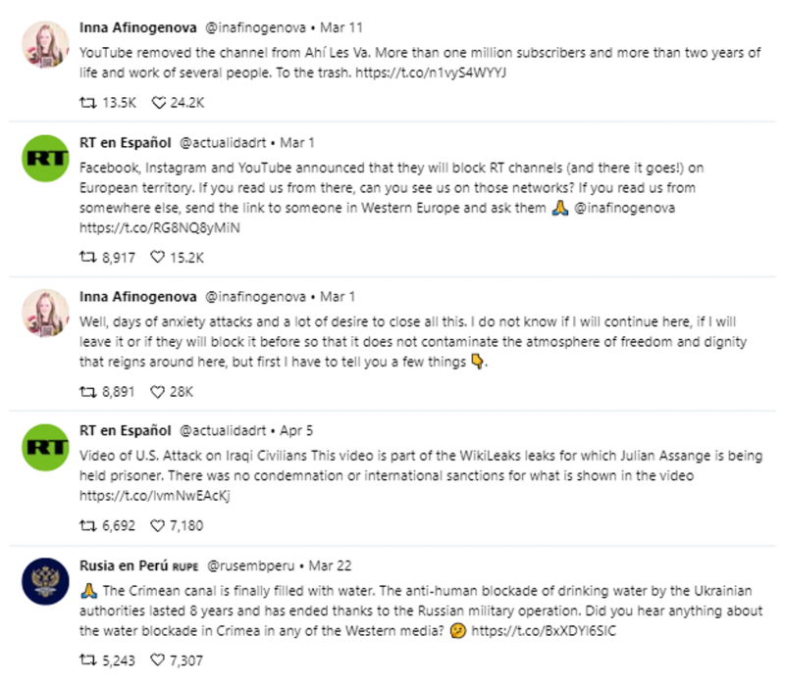Open the @rusembperu handle
The image size is (785, 683).
pyautogui.click(x=251, y=566)
